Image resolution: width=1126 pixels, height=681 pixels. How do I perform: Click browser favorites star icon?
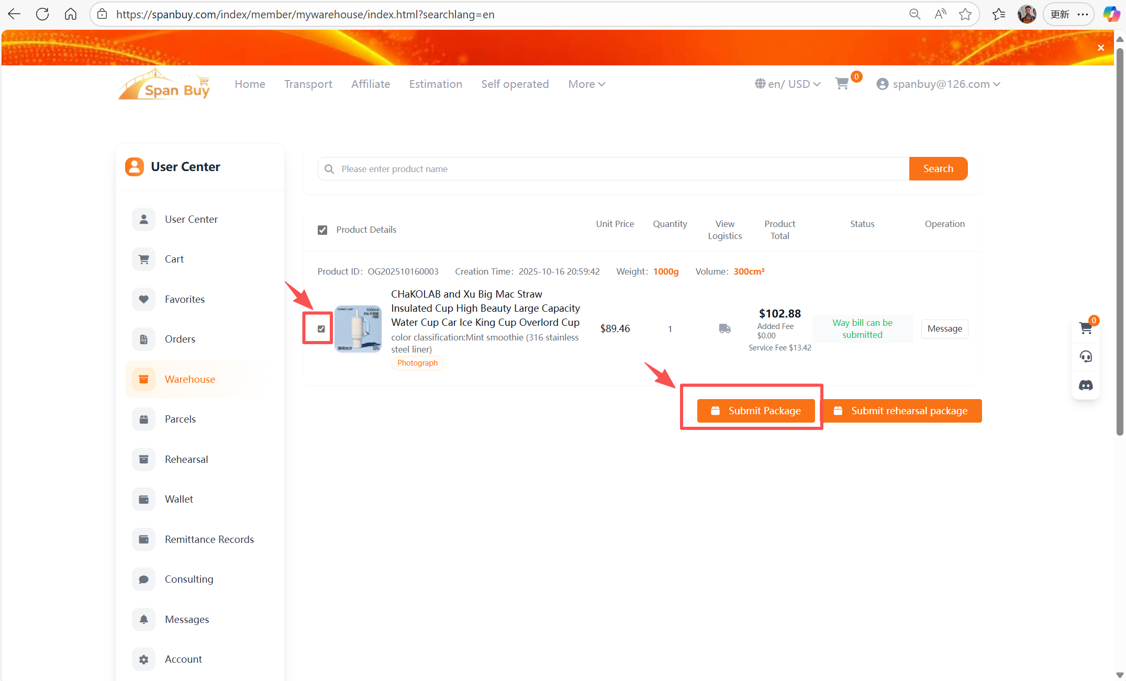[965, 14]
